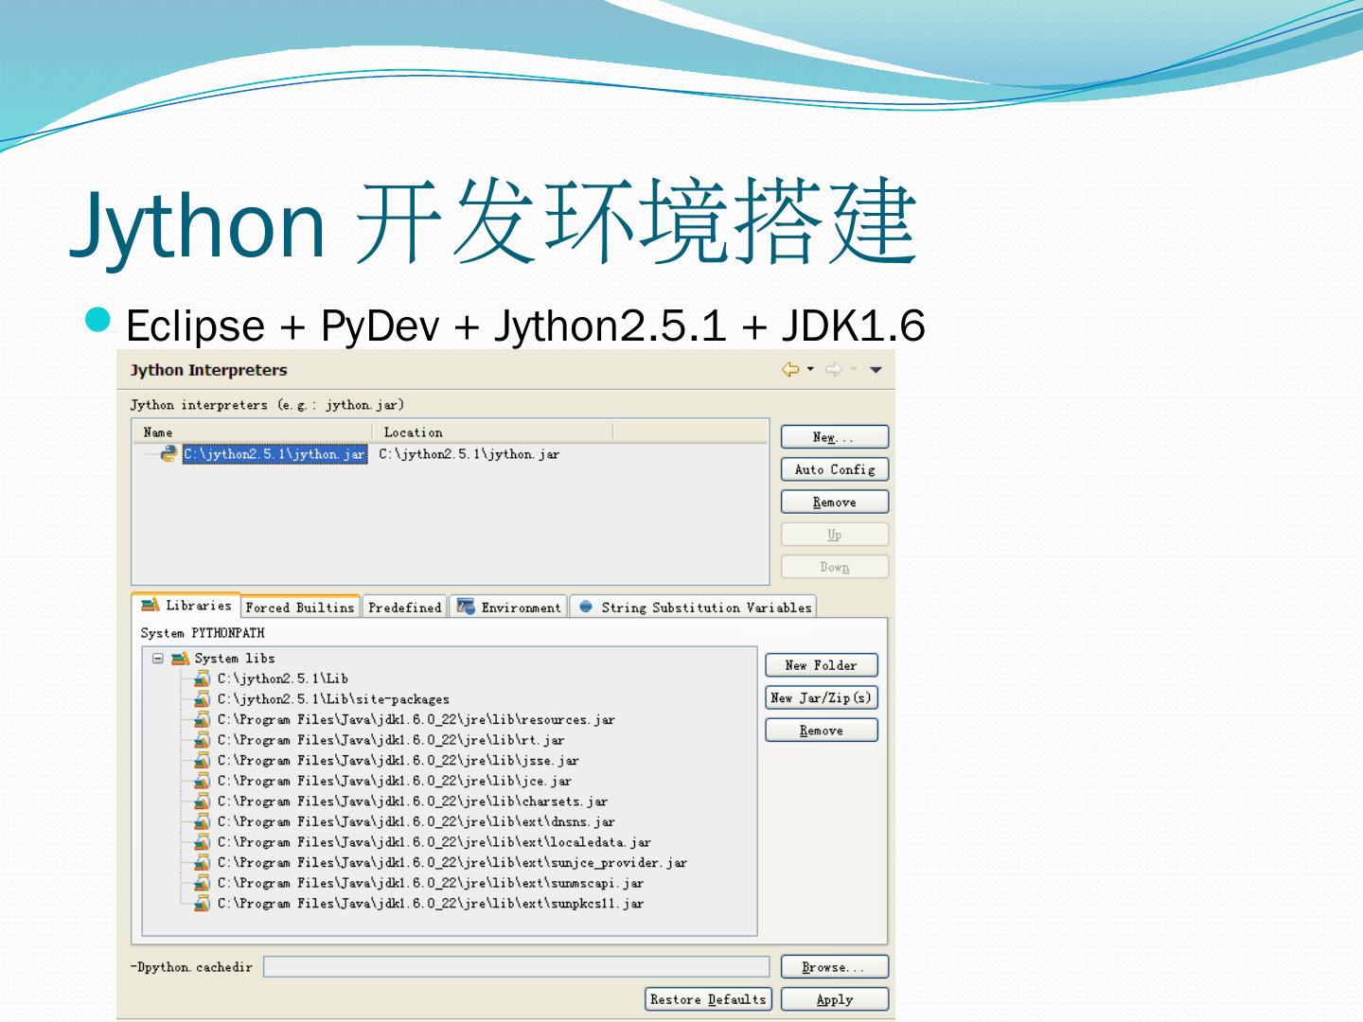Select the System libs root node

(235, 659)
